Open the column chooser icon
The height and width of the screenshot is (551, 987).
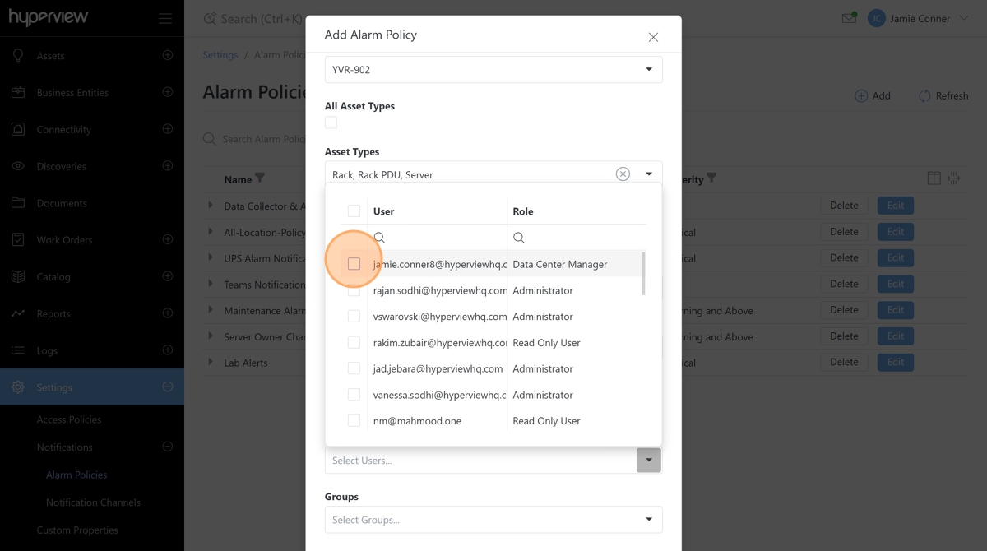tap(934, 178)
